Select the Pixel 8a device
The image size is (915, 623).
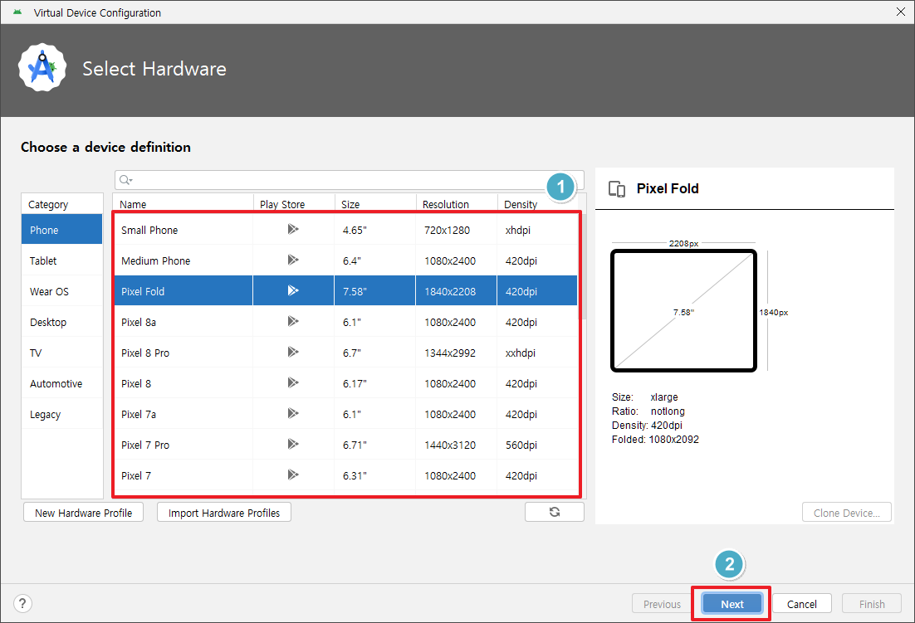[139, 322]
